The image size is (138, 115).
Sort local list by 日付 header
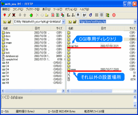(x=42, y=28)
